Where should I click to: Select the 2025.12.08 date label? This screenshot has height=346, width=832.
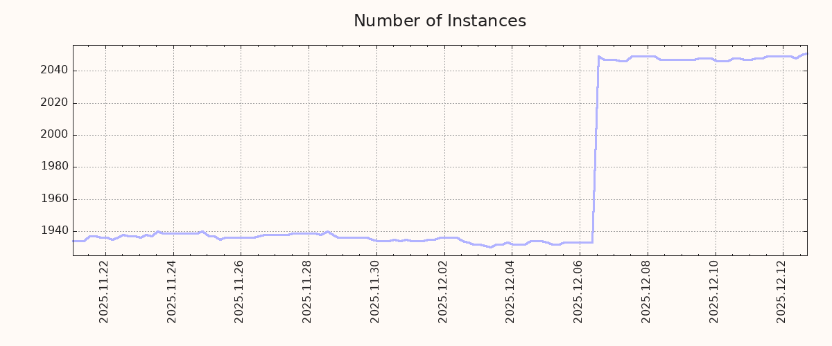click(x=647, y=292)
